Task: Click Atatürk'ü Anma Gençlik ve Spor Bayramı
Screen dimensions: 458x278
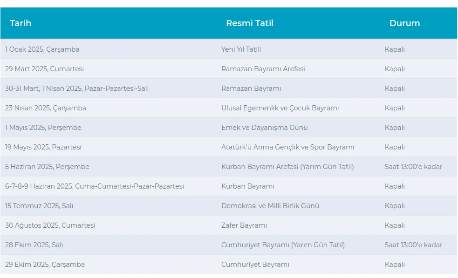Action: click(x=287, y=147)
